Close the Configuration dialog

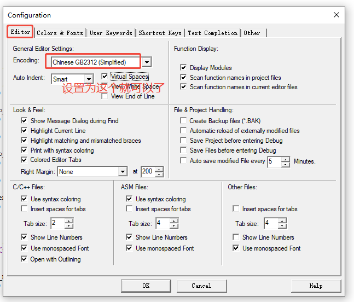coord(336,15)
